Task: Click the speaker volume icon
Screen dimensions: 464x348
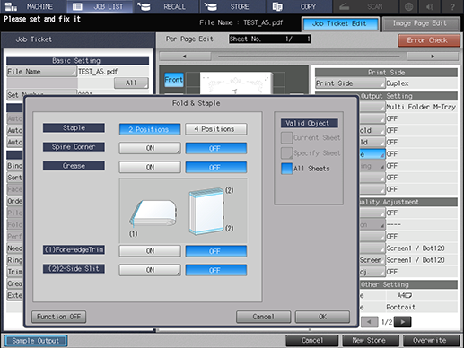Action: [x=430, y=6]
